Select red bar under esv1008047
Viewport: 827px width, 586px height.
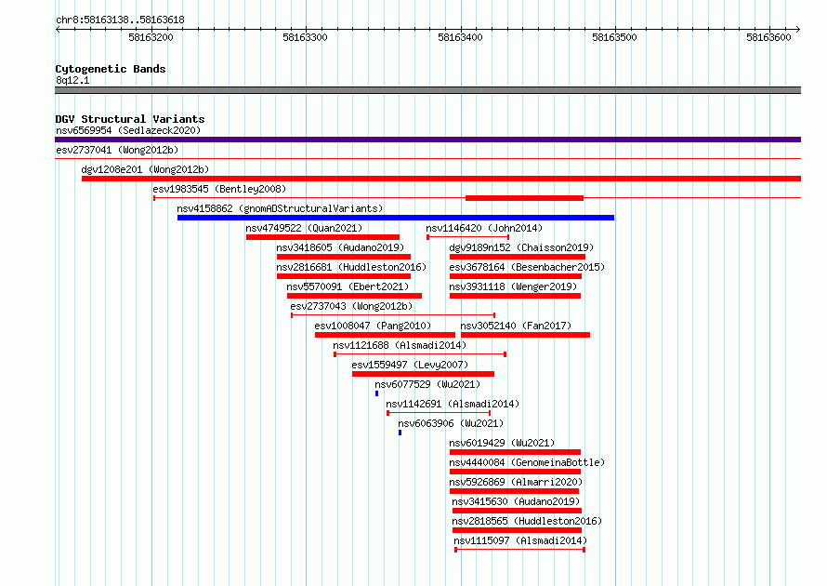pos(385,335)
